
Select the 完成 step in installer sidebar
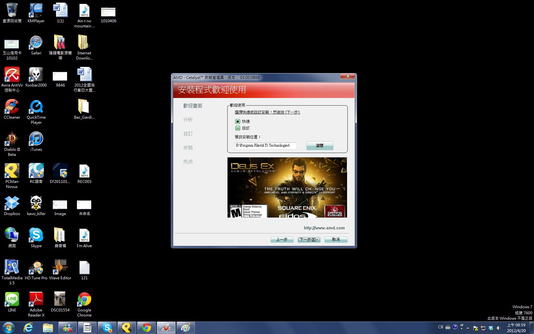click(188, 162)
